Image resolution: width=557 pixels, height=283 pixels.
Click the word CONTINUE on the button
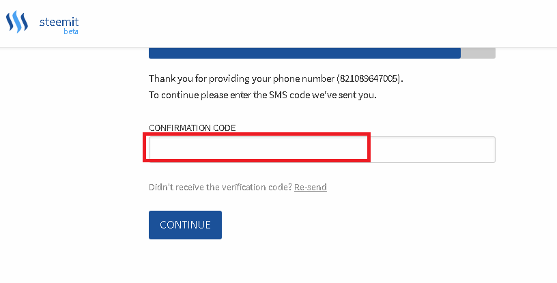(185, 225)
